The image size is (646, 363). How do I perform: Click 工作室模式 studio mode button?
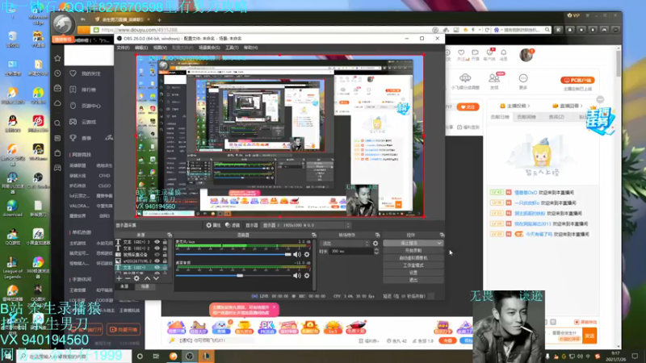click(x=413, y=265)
